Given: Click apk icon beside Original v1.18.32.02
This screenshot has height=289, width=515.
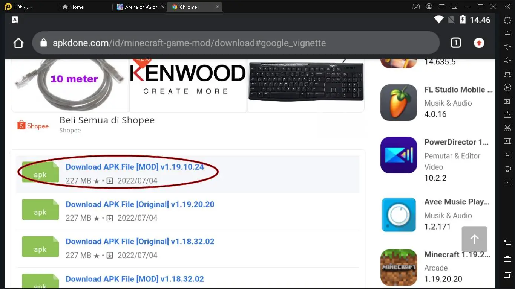Looking at the screenshot, I should pyautogui.click(x=40, y=246).
